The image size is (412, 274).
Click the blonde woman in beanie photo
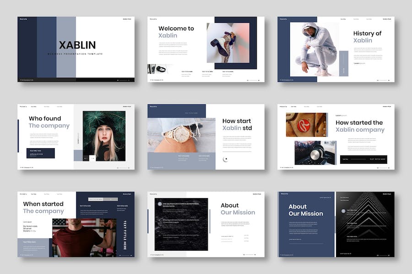104,136
